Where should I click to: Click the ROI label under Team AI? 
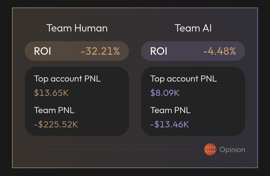159,51
